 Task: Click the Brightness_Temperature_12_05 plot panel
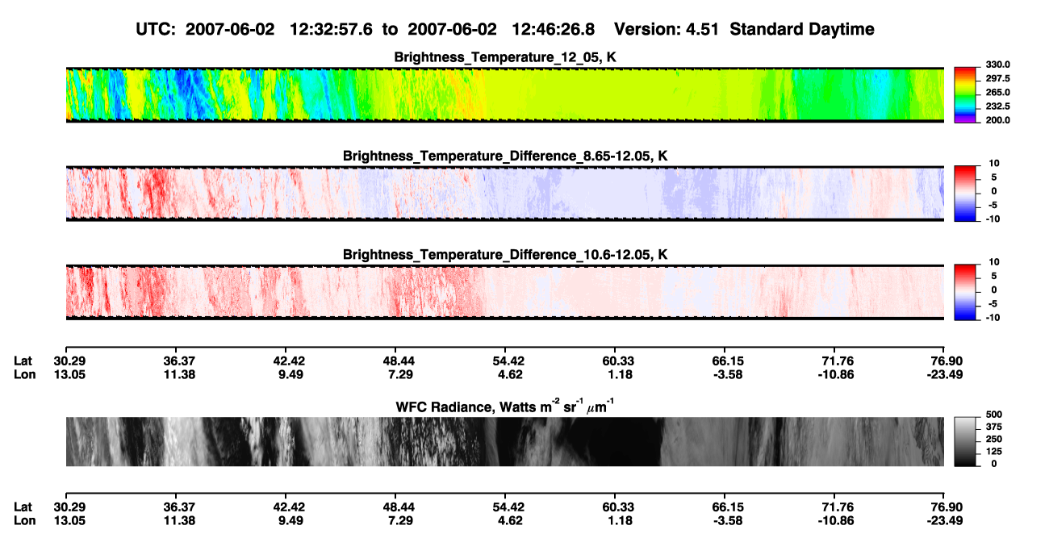(504, 94)
